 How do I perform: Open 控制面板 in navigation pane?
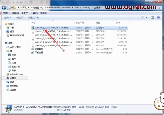(x=12, y=86)
